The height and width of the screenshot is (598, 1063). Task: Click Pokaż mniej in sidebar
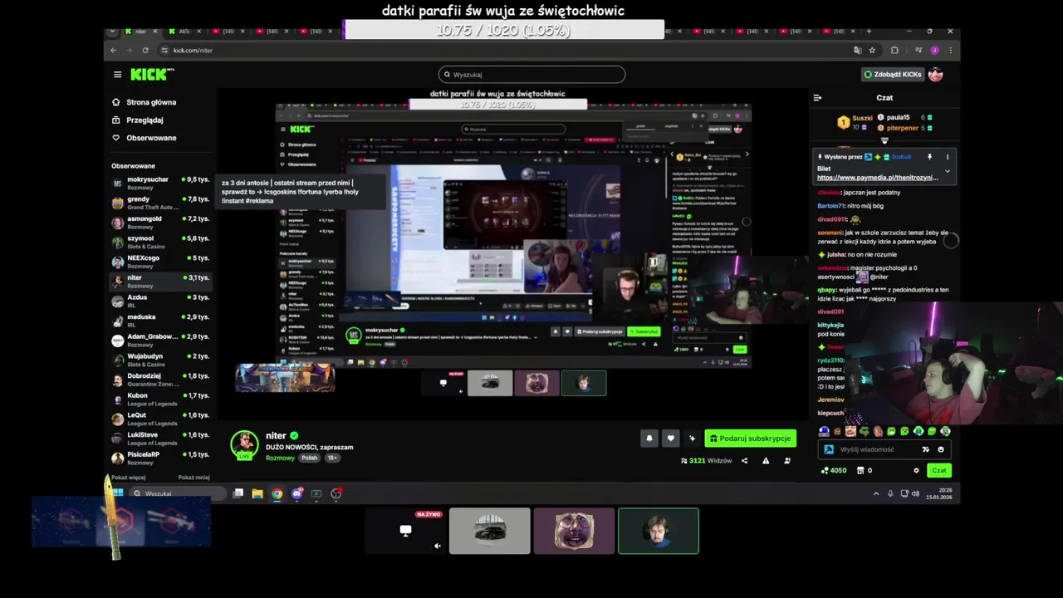193,478
